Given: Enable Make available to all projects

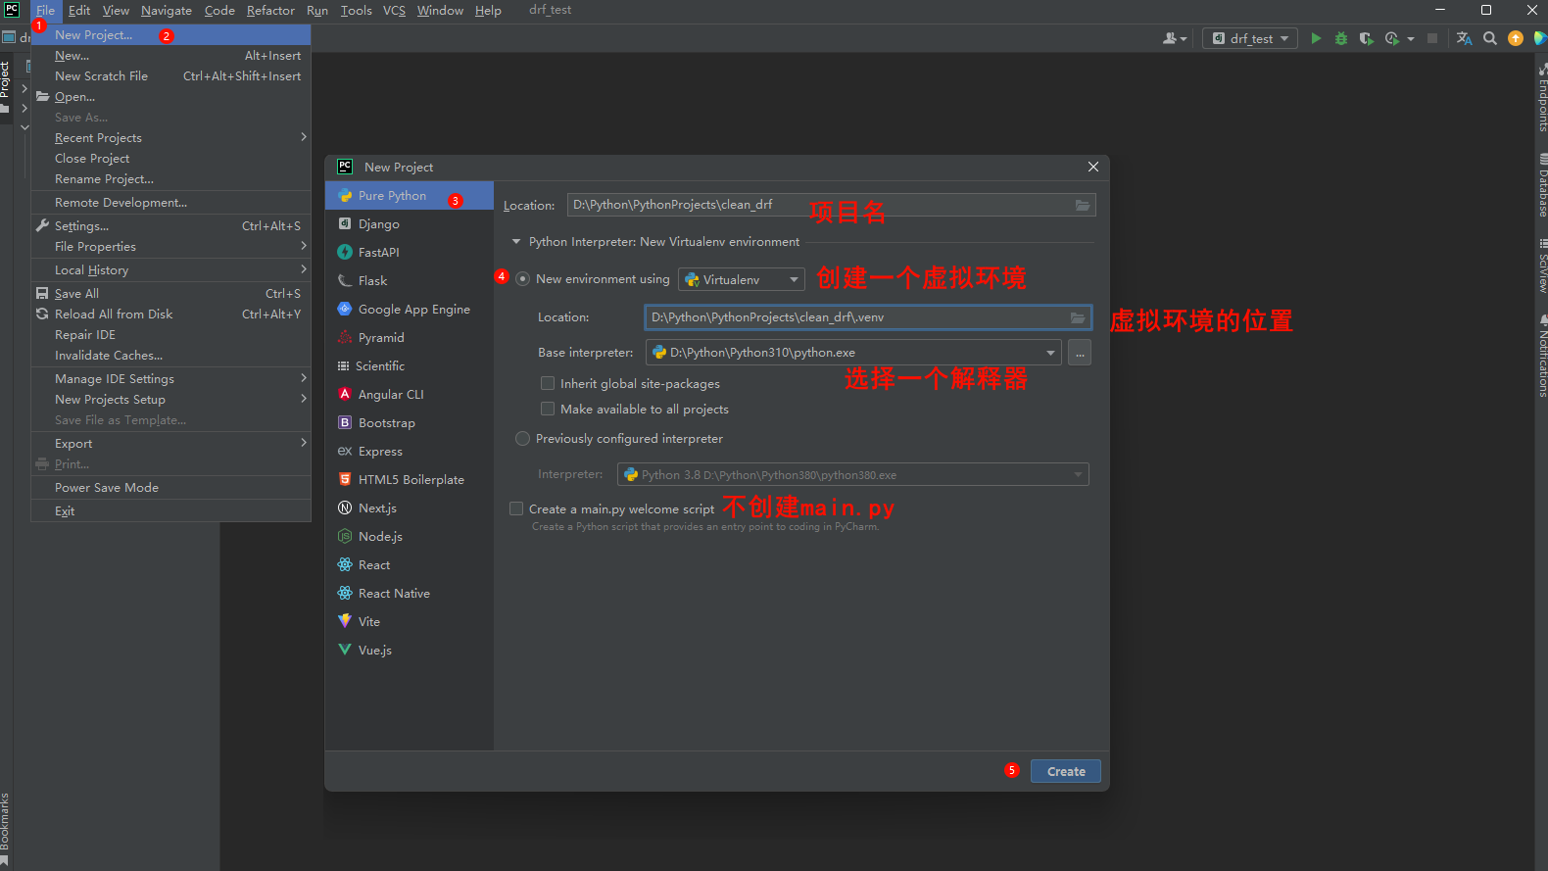Looking at the screenshot, I should tap(548, 409).
